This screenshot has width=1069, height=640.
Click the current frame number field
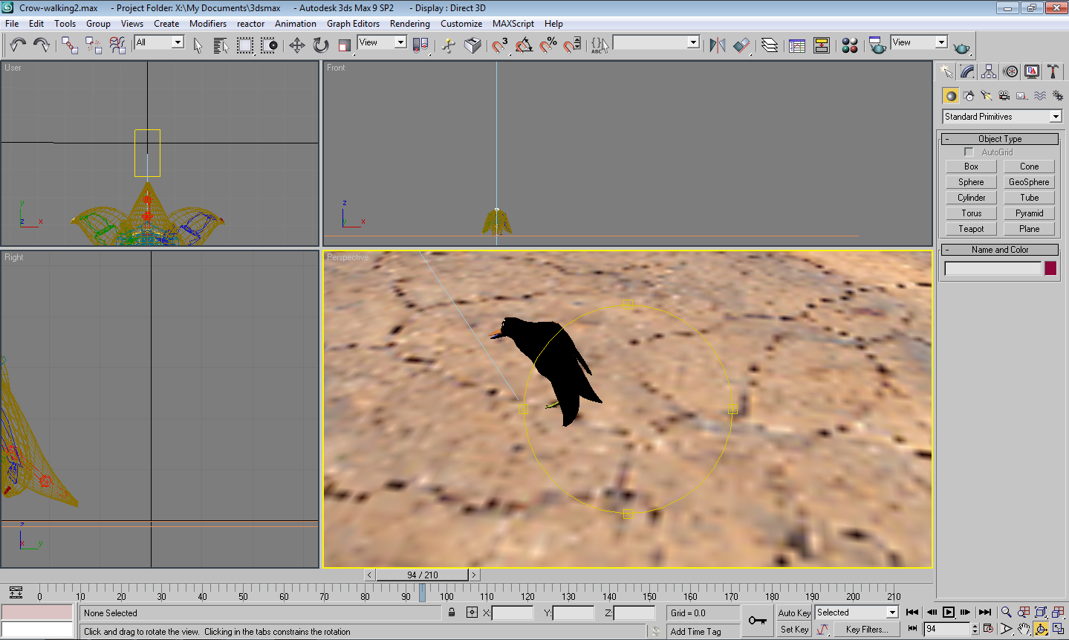pyautogui.click(x=947, y=629)
